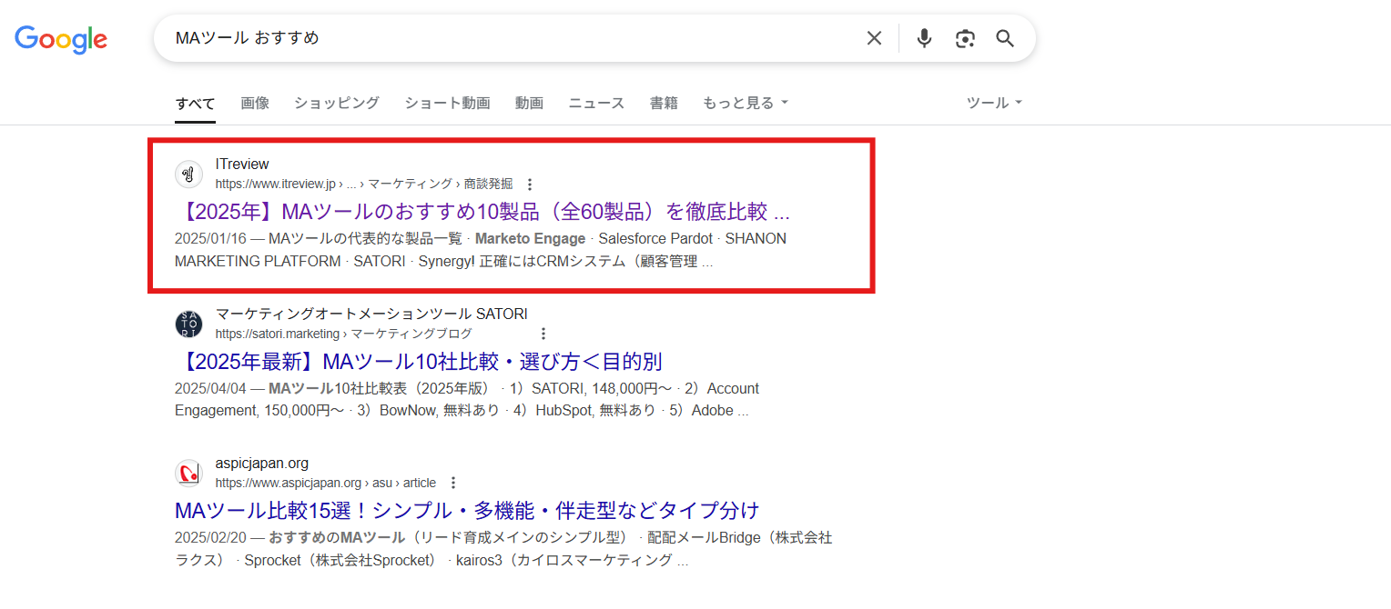Open the three-dot menu on the SATORI result
The image size is (1391, 609).
[x=543, y=334]
